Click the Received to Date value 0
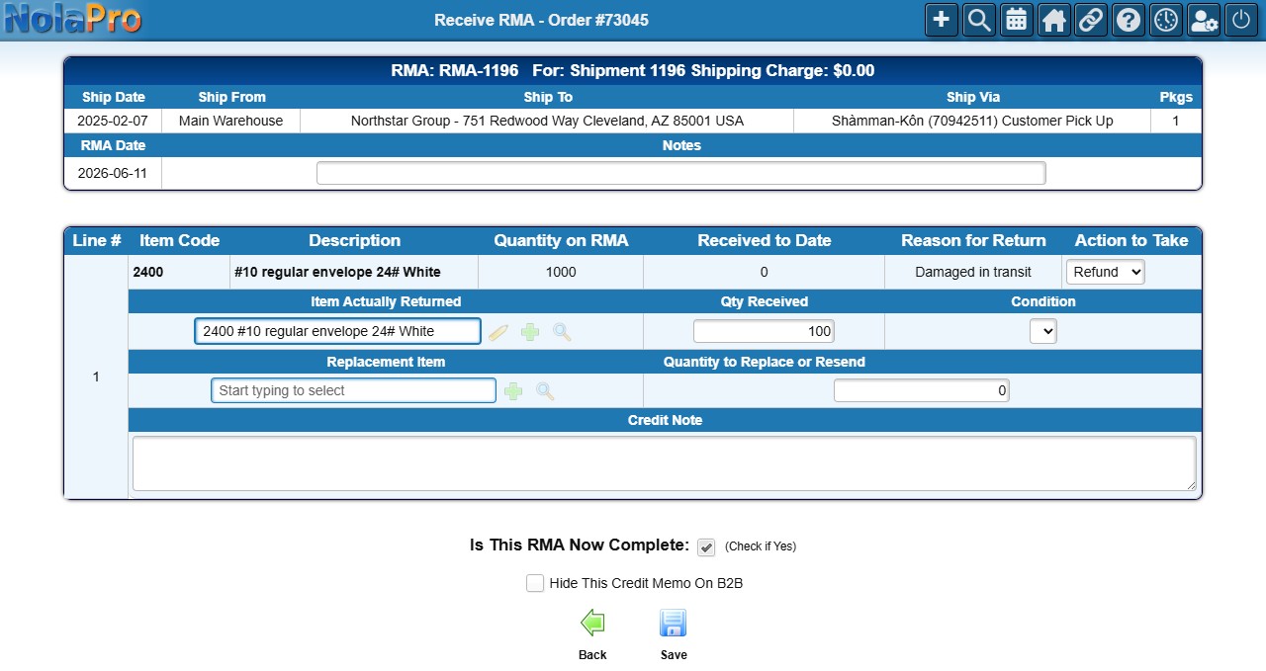The width and height of the screenshot is (1266, 671). [764, 272]
